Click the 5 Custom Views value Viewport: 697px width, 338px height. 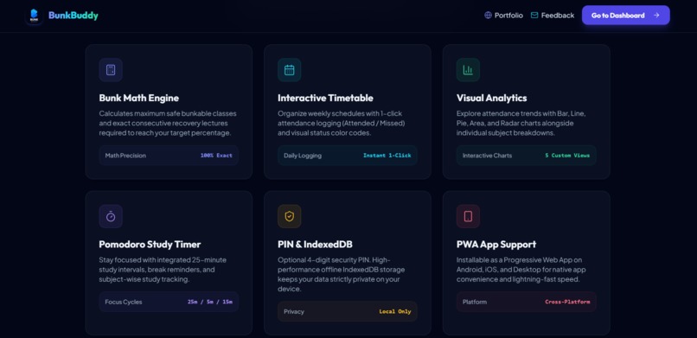[x=567, y=156]
